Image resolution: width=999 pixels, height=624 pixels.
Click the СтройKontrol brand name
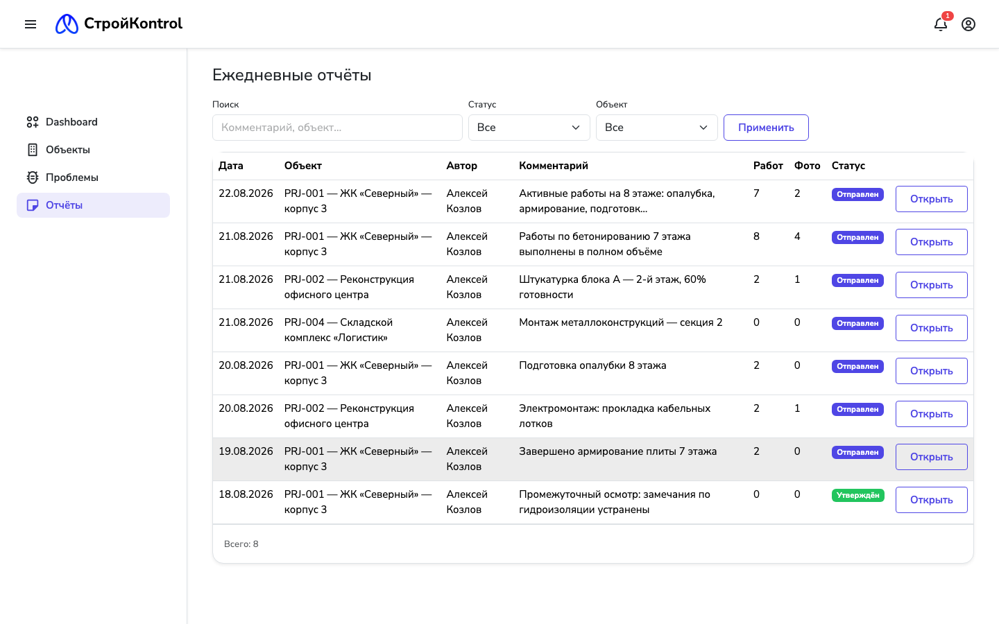click(133, 24)
